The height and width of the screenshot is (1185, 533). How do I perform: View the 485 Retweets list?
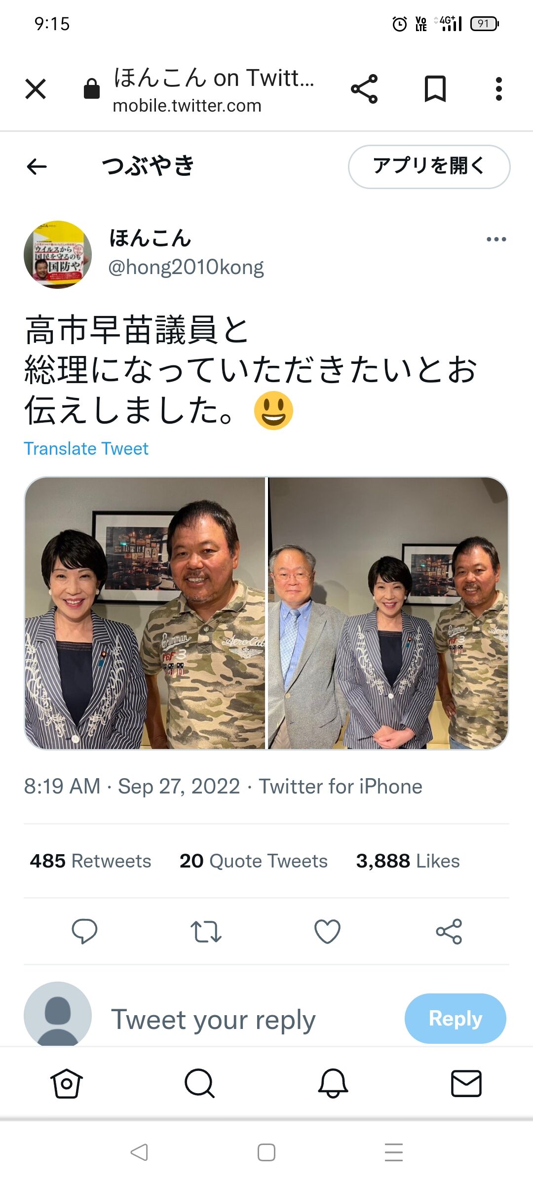tap(90, 861)
